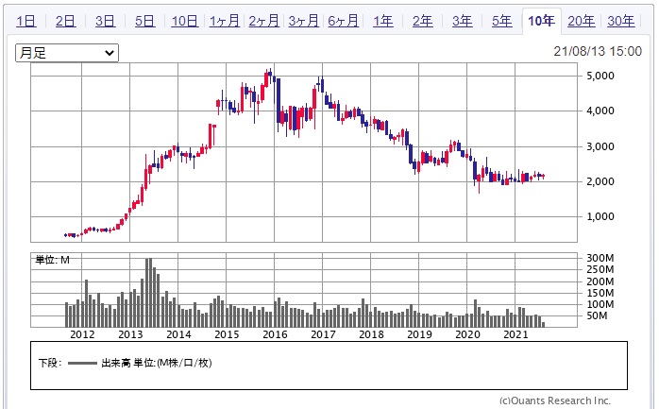This screenshot has width=659, height=409.
Task: Click the 2017 year axis label
Action: [323, 334]
